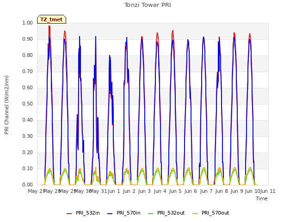Click the y-axis tick 1.00

[x=28, y=23]
